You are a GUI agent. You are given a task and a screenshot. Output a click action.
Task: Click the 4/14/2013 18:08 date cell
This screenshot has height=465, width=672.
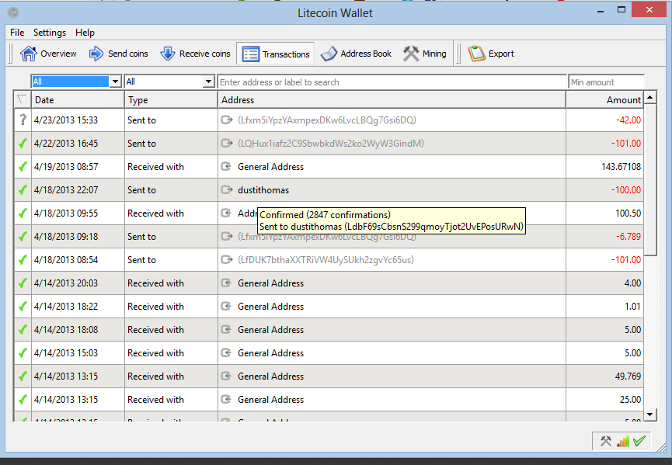pyautogui.click(x=78, y=330)
